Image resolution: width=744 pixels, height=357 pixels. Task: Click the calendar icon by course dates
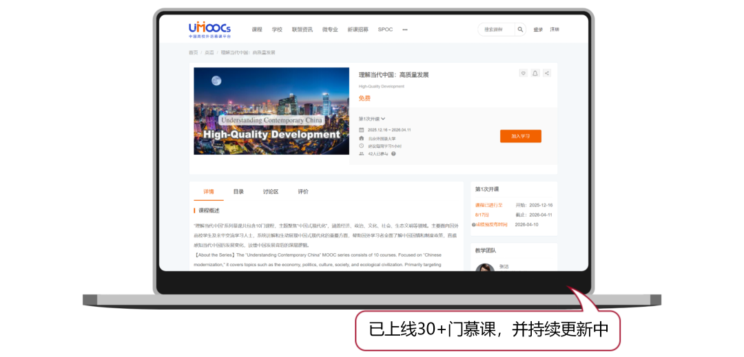pyautogui.click(x=362, y=130)
